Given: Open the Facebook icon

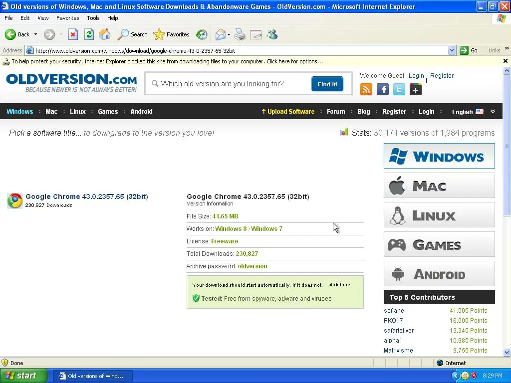Looking at the screenshot, I should pos(383,89).
